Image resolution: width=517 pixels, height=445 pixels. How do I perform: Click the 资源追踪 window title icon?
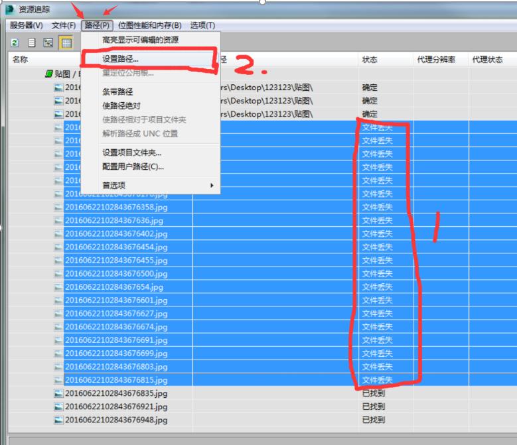pos(10,9)
